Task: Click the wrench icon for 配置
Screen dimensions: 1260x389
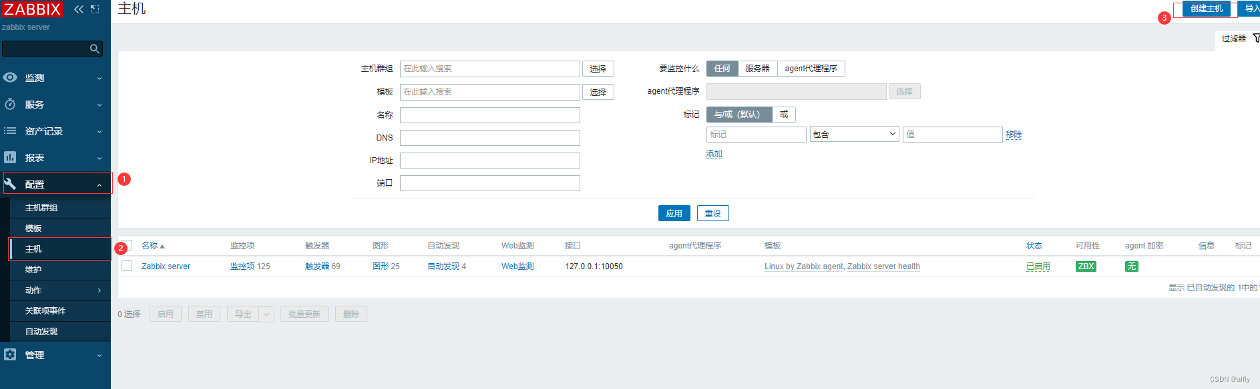Action: point(10,184)
